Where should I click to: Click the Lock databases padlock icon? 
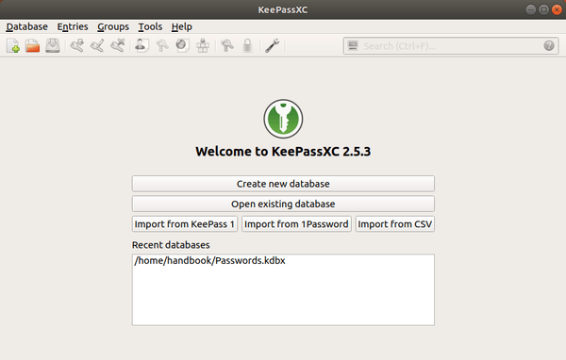tap(247, 46)
